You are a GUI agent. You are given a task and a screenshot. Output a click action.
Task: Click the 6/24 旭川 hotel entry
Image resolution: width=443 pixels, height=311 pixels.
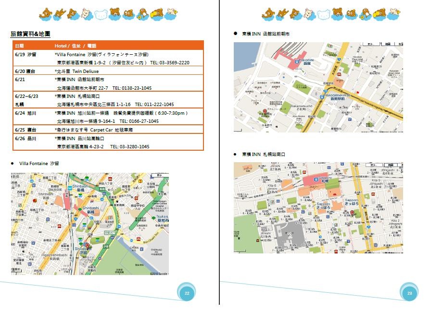click(108, 117)
